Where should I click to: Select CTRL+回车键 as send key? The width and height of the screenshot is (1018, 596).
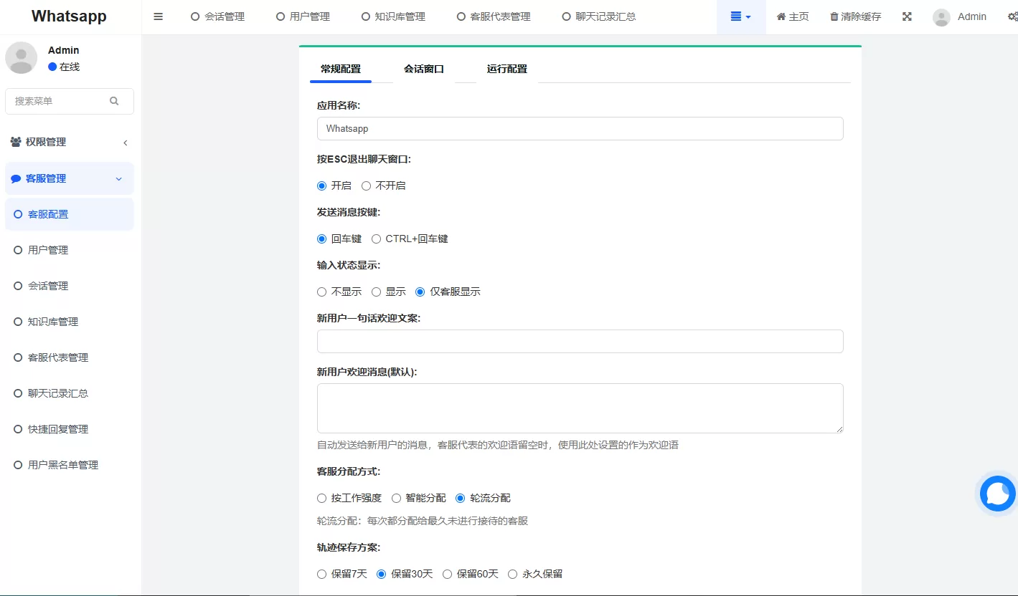[x=376, y=239]
